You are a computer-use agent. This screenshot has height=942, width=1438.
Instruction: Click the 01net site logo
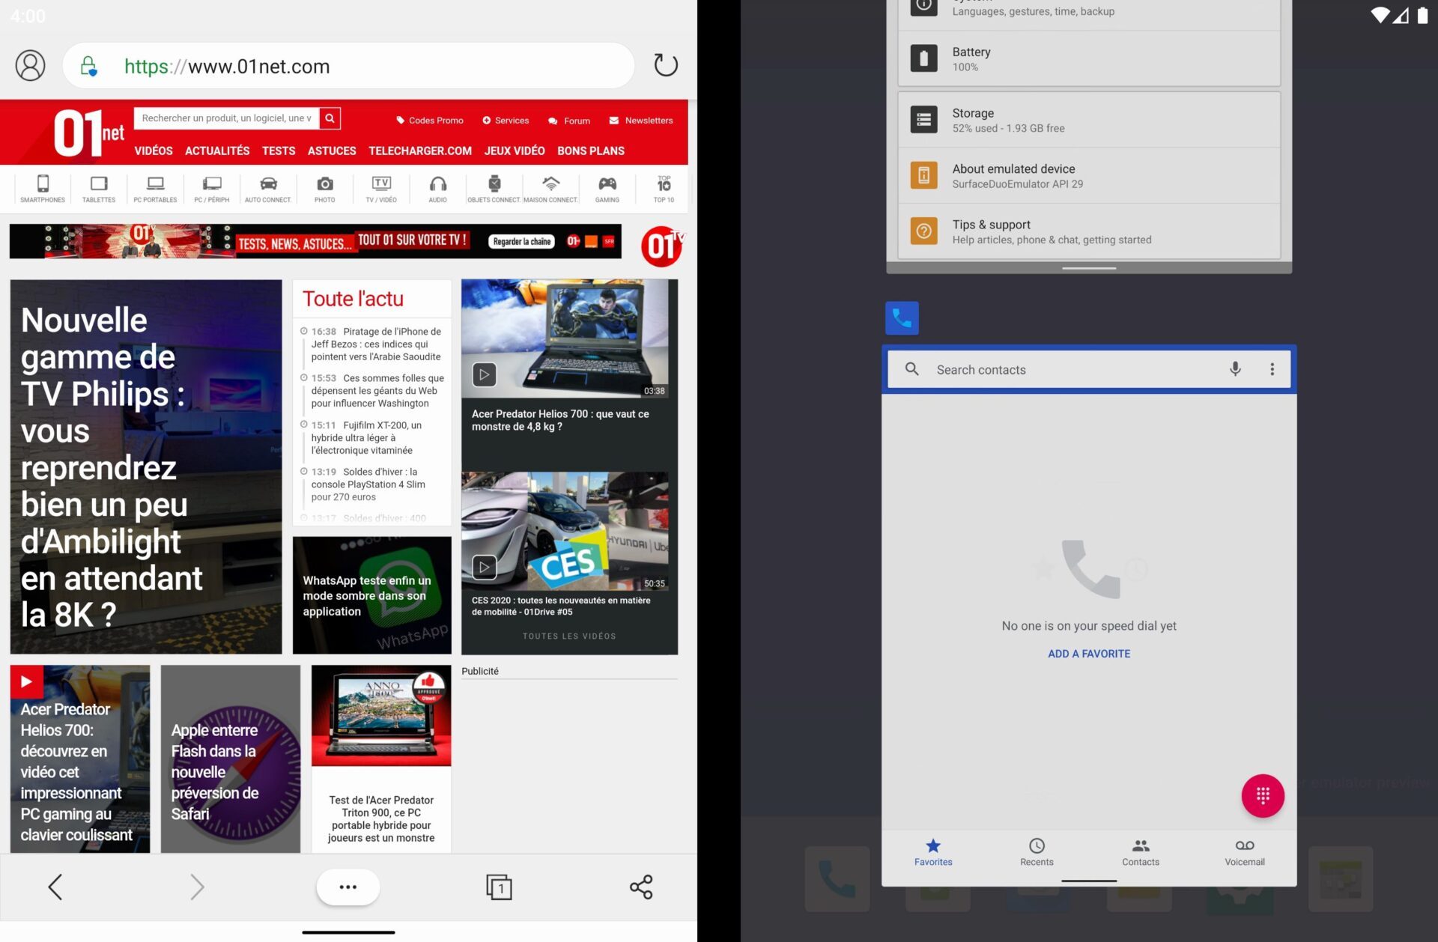coord(88,133)
